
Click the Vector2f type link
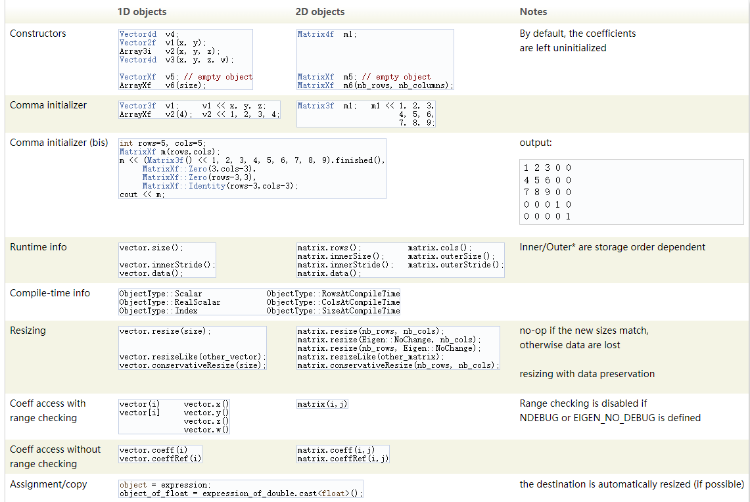pyautogui.click(x=137, y=43)
